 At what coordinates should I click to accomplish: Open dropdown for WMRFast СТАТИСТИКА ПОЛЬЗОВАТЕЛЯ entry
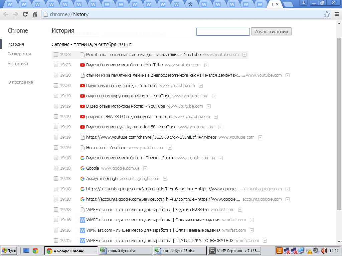[265, 241]
